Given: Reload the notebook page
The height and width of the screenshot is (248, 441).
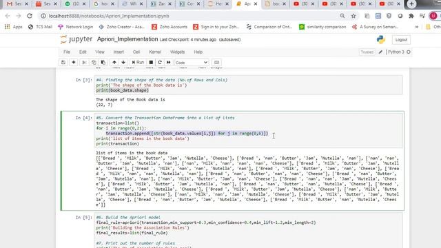Looking at the screenshot, I should pos(30,16).
